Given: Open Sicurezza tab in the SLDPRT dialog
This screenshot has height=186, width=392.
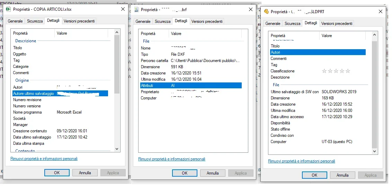Looking at the screenshot, I should click(292, 24).
